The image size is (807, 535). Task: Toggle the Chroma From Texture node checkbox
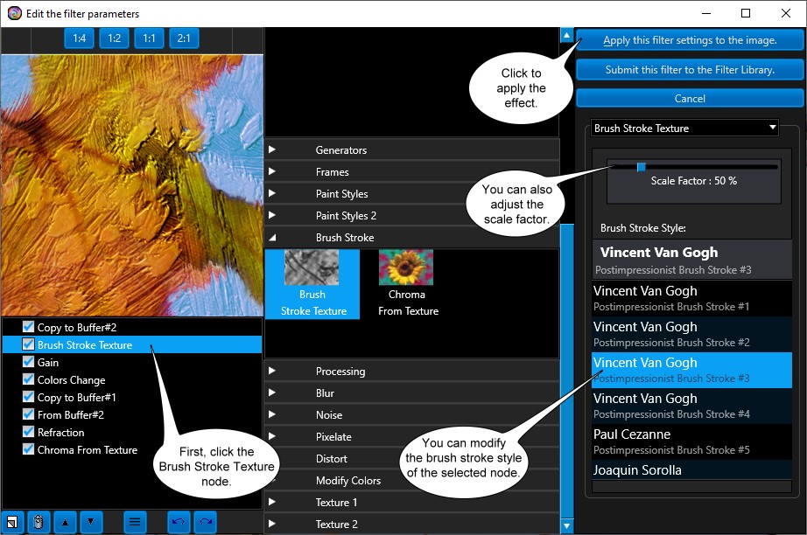(x=28, y=449)
